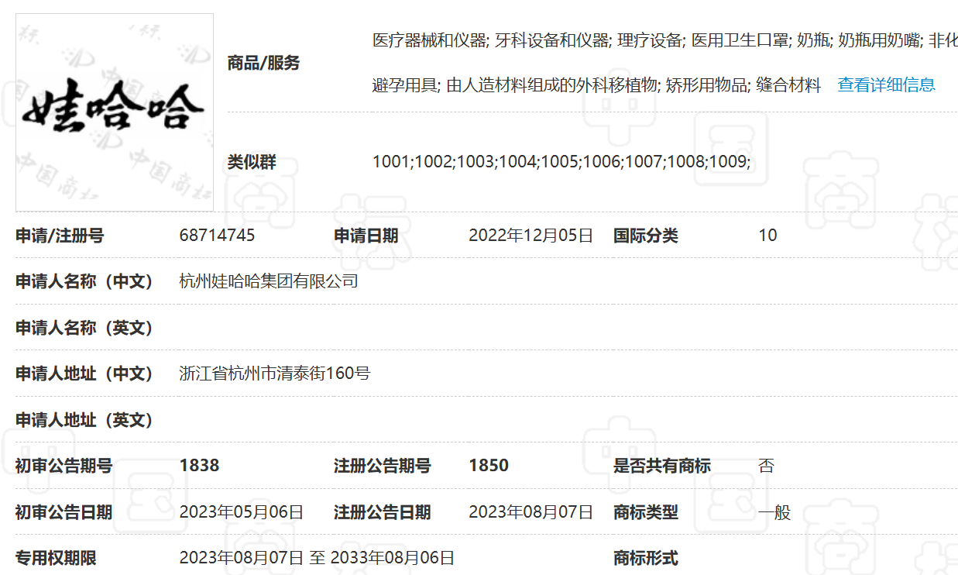Click the 娃哈哈 trademark image thumbnail

[115, 112]
